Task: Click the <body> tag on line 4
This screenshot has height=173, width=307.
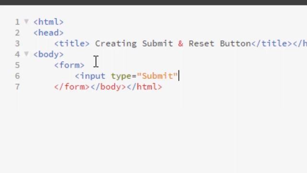Action: pyautogui.click(x=48, y=54)
